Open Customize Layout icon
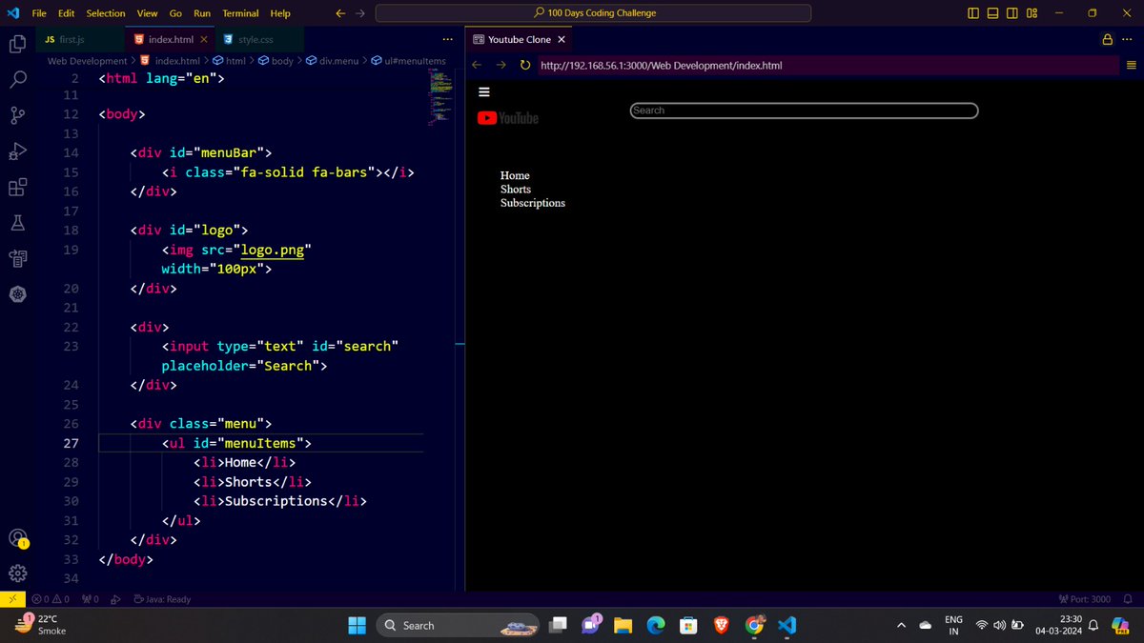Viewport: 1144px width, 643px height. [1032, 13]
